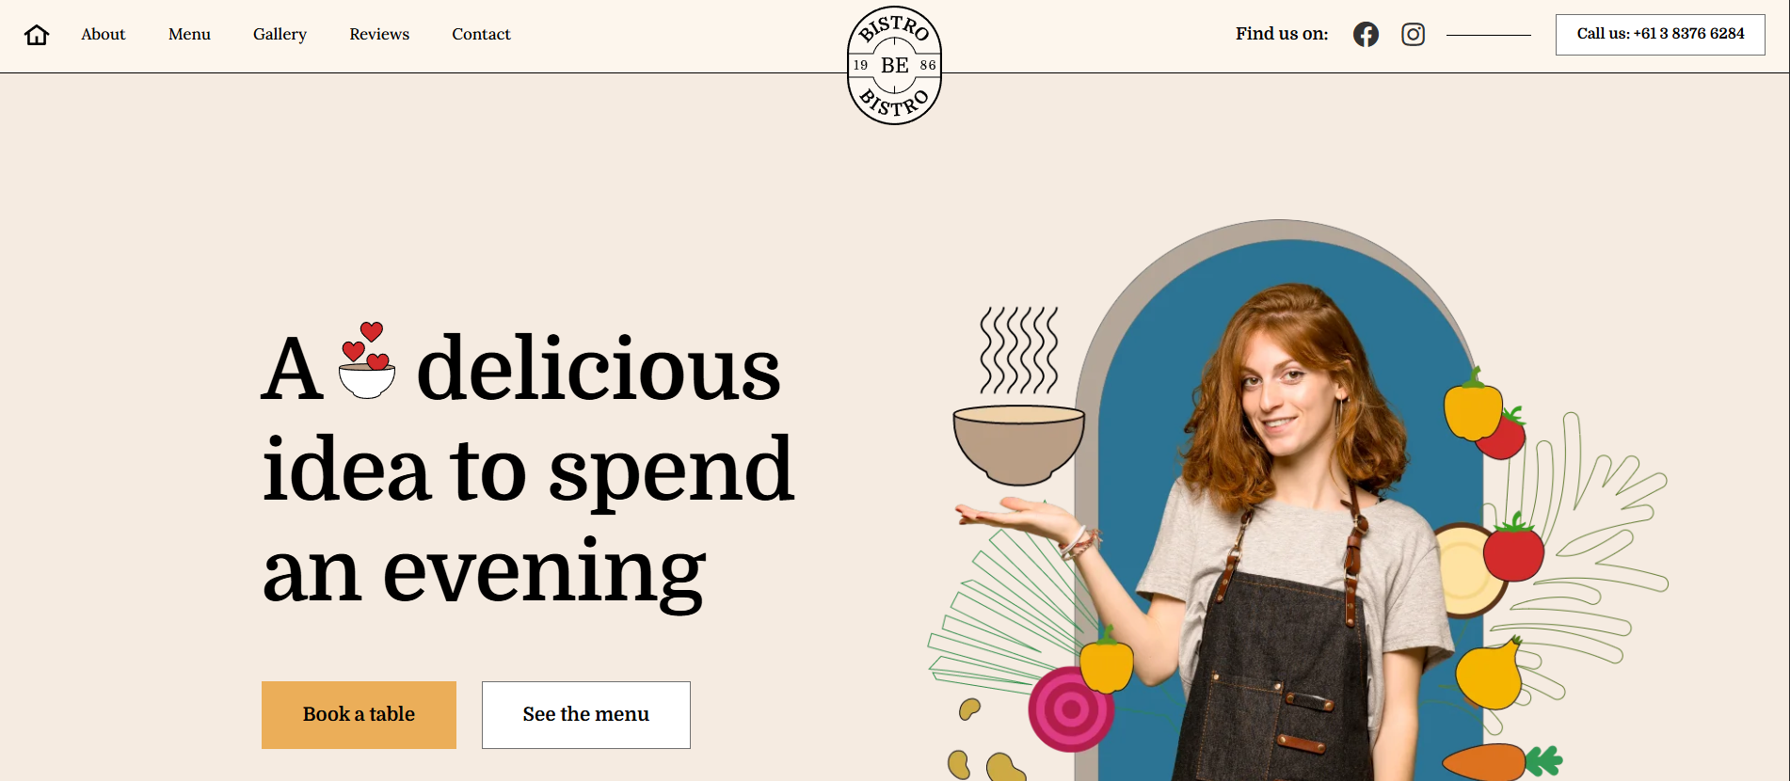Click the See the menu button

(x=586, y=715)
